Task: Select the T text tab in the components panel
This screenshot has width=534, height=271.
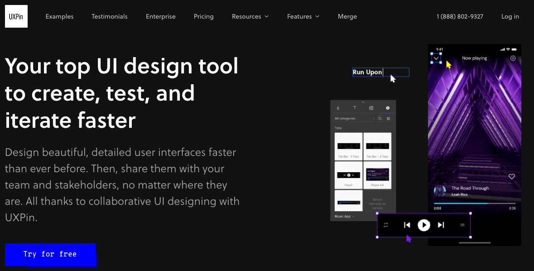Action: coord(355,108)
